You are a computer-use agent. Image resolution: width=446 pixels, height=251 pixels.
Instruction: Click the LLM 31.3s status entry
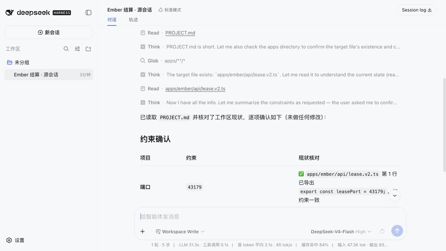[x=203, y=245]
